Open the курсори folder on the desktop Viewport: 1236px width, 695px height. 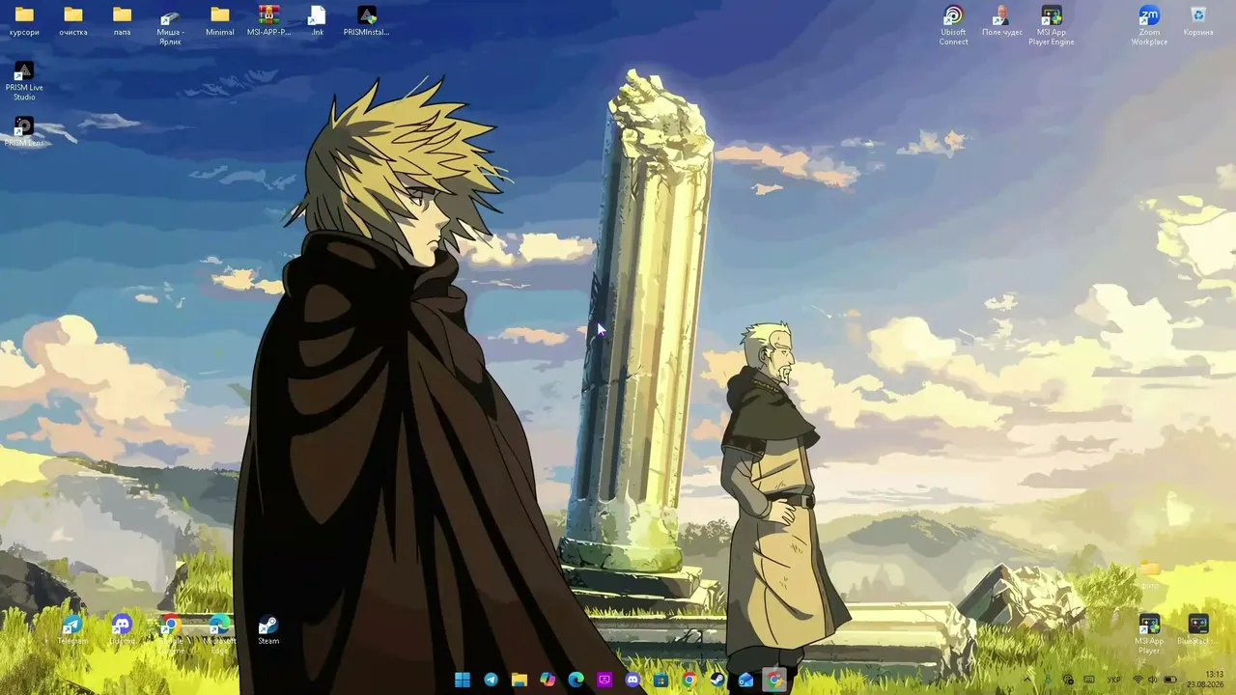(24, 20)
